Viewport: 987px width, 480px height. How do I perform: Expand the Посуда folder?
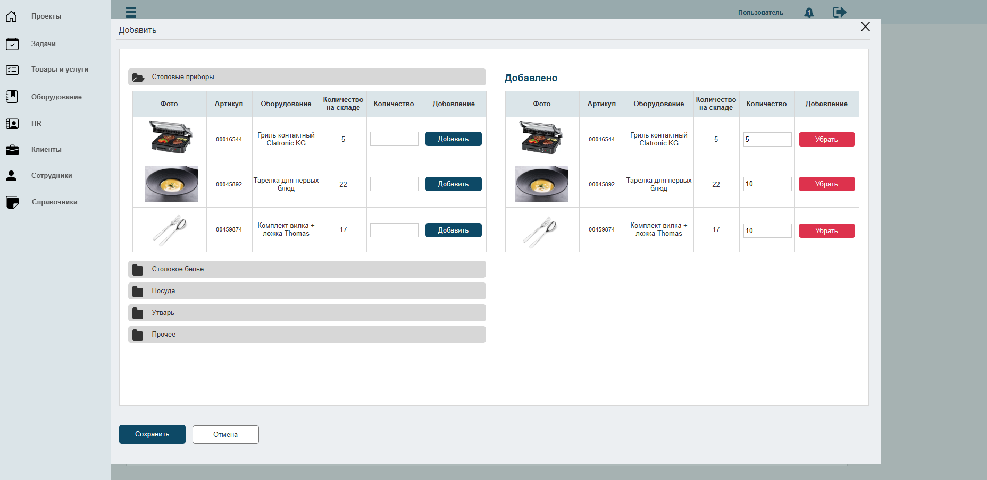pyautogui.click(x=307, y=291)
